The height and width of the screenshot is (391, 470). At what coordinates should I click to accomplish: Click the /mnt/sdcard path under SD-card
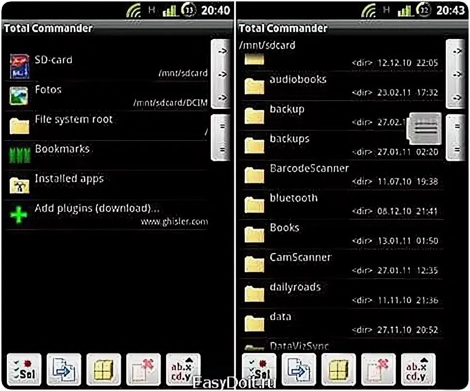coord(183,73)
